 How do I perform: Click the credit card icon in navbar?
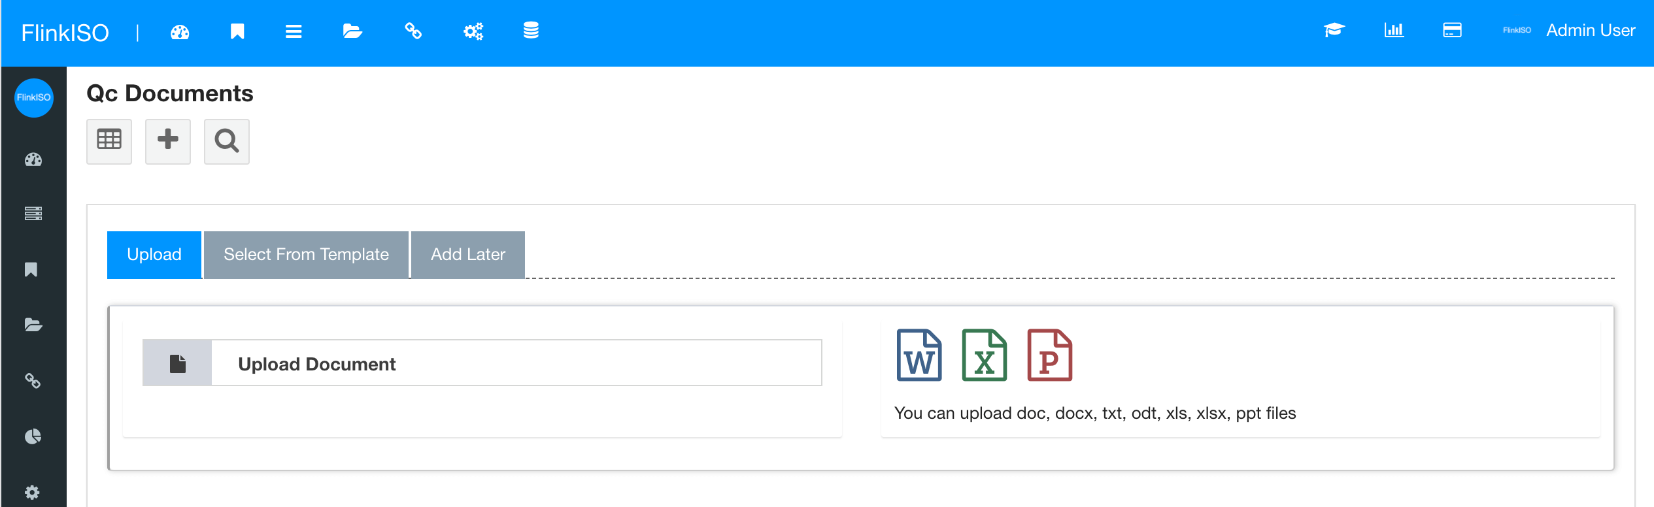(1453, 30)
